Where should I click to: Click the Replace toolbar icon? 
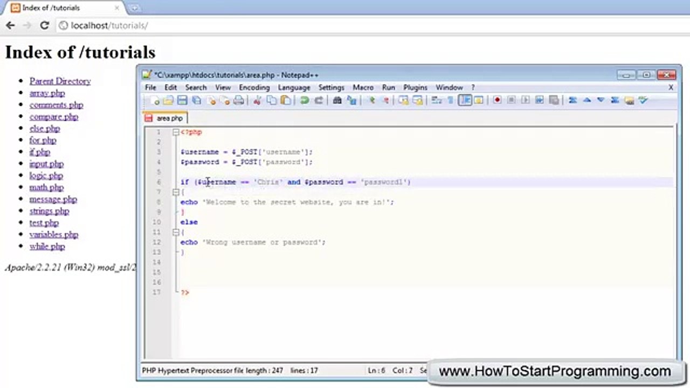pos(351,100)
